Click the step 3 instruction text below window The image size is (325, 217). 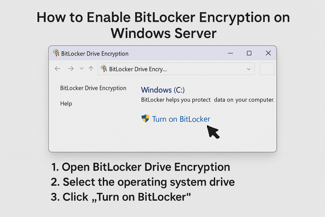[x=121, y=197]
